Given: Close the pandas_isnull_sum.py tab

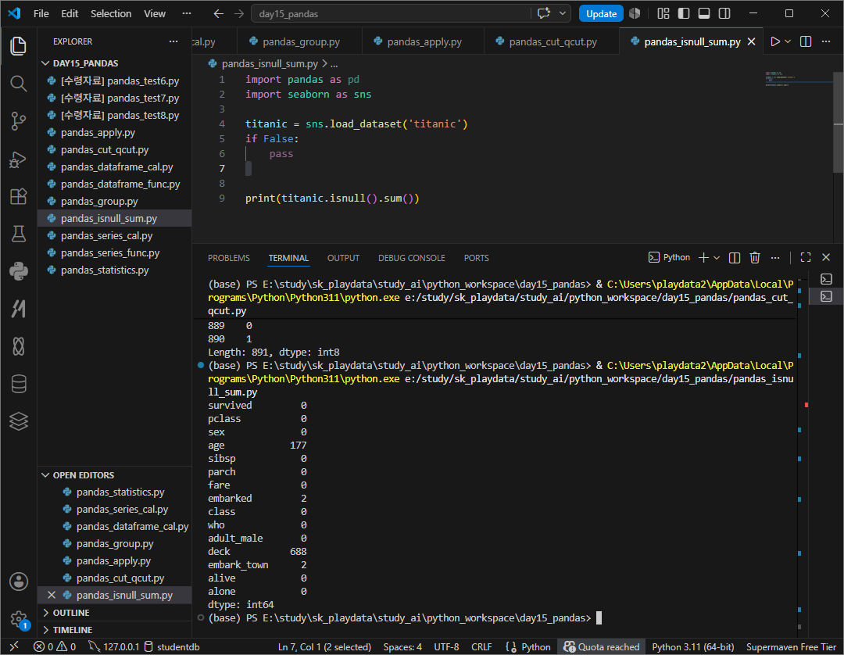Looking at the screenshot, I should click(x=752, y=41).
